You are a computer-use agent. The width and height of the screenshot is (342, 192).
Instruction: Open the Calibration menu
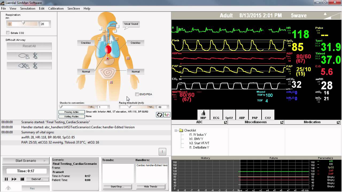[x=56, y=9]
